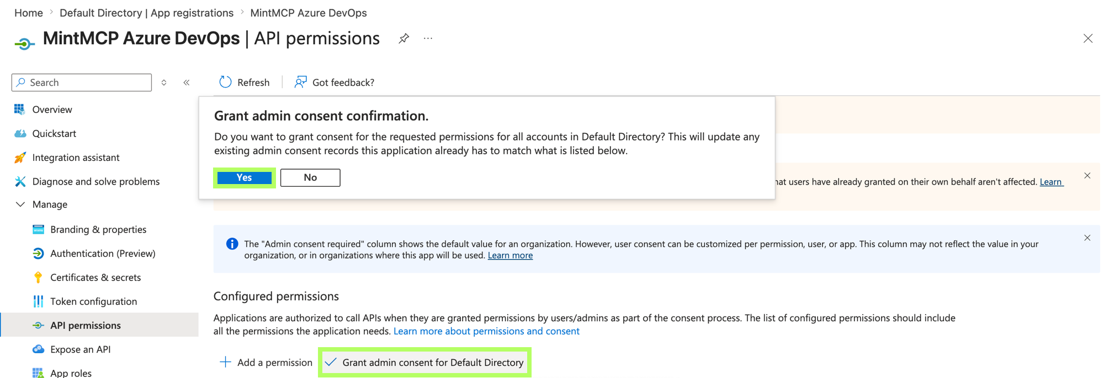The height and width of the screenshot is (378, 1104).
Task: Open Token configuration menu item
Action: [x=93, y=301]
